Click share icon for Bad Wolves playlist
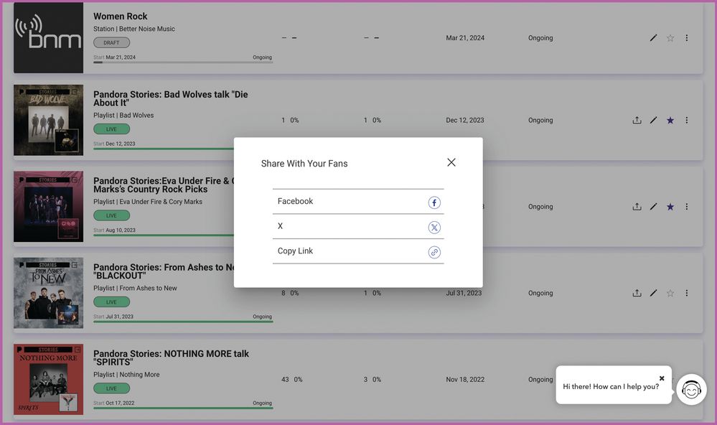The width and height of the screenshot is (717, 425). [x=637, y=121]
